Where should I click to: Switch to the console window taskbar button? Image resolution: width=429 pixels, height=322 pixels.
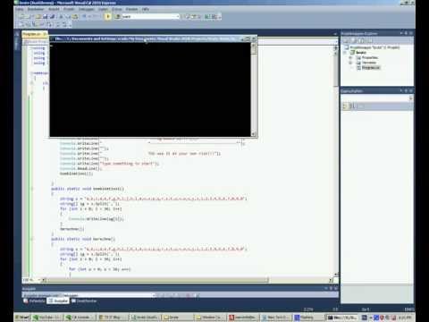342,318
